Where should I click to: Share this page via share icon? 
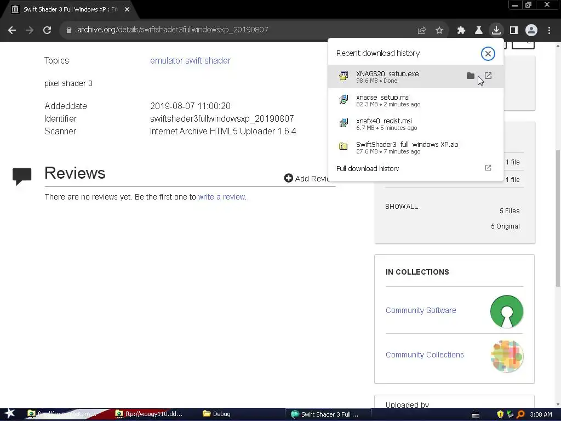[x=422, y=31]
